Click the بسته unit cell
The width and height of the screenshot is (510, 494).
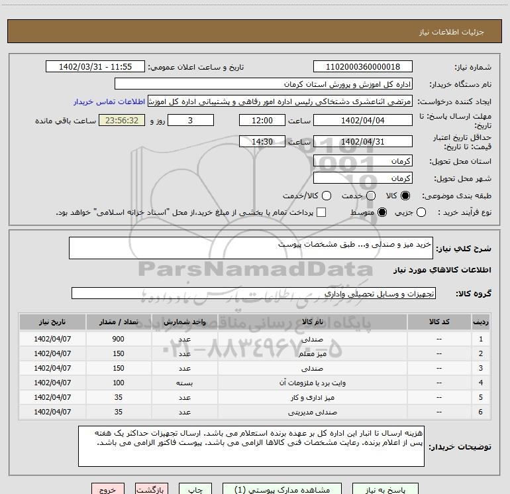click(x=184, y=383)
